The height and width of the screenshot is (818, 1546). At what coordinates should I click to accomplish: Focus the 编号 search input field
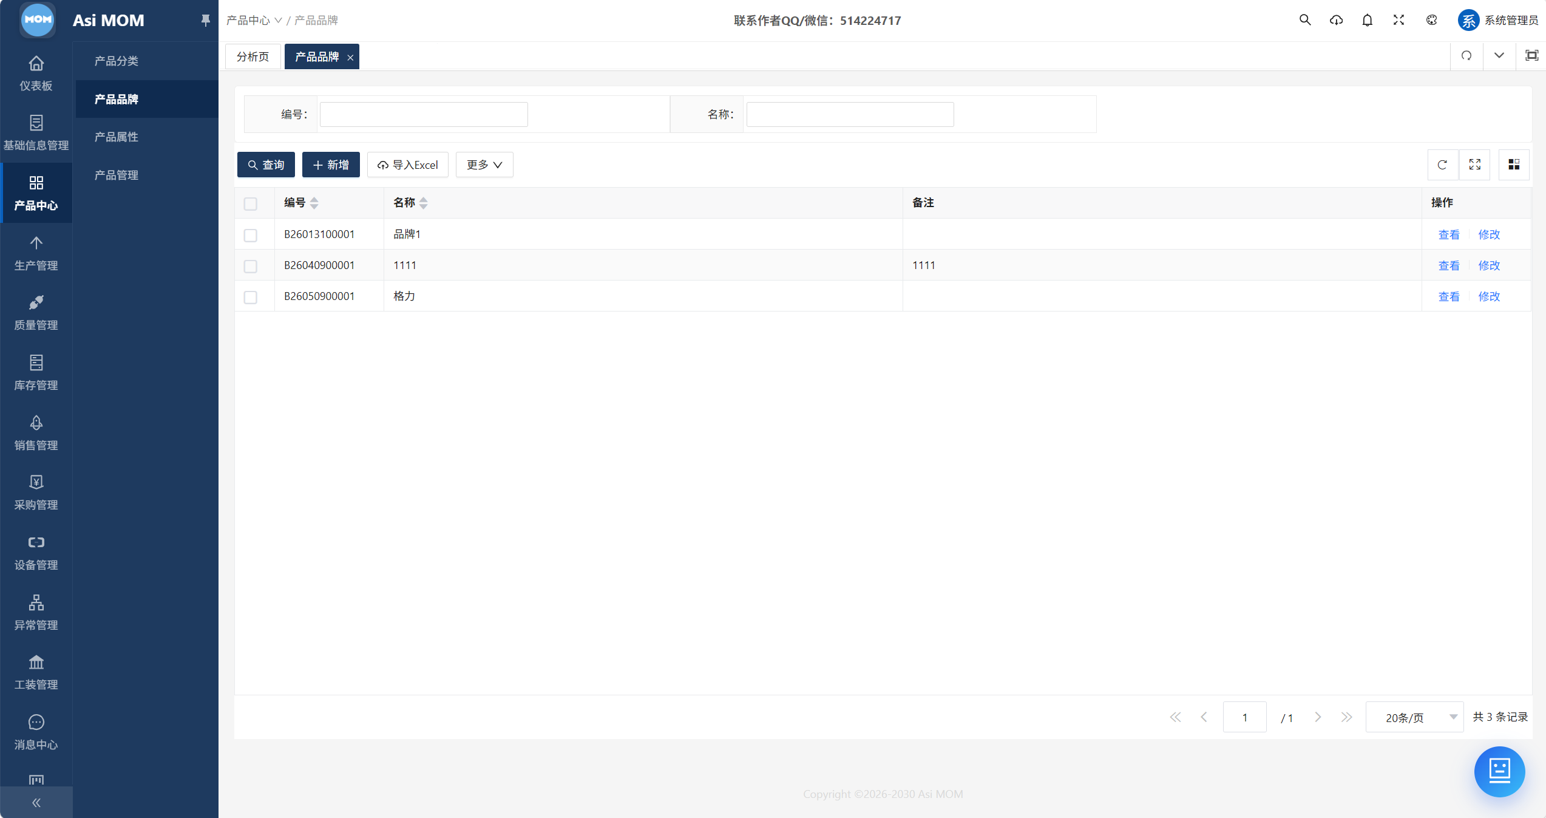[424, 114]
